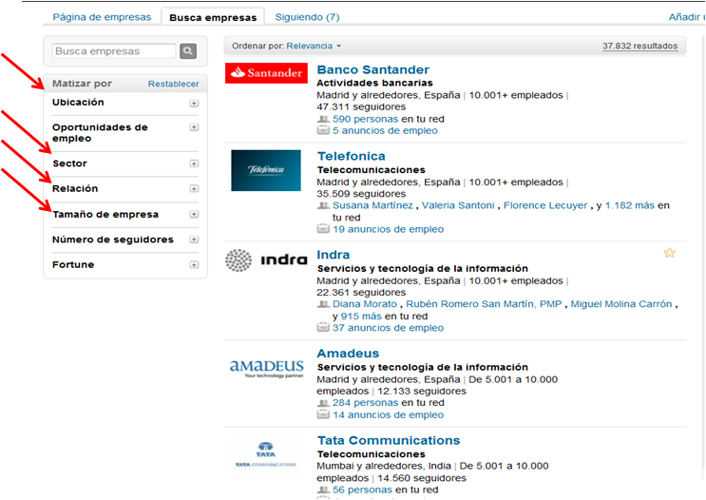Expand the Relación filter
Viewport: 706px width, 500px height.
pyautogui.click(x=194, y=189)
